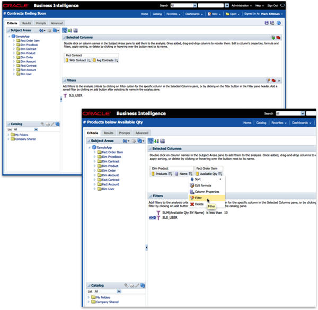Click the search text field in back window
The height and width of the screenshot is (310, 318).
pos(211,5)
